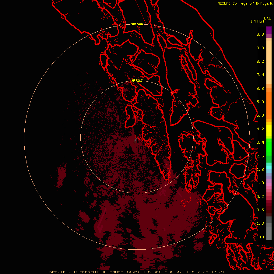
Task: Click the 50 NMI range ring label
Action: (137, 80)
